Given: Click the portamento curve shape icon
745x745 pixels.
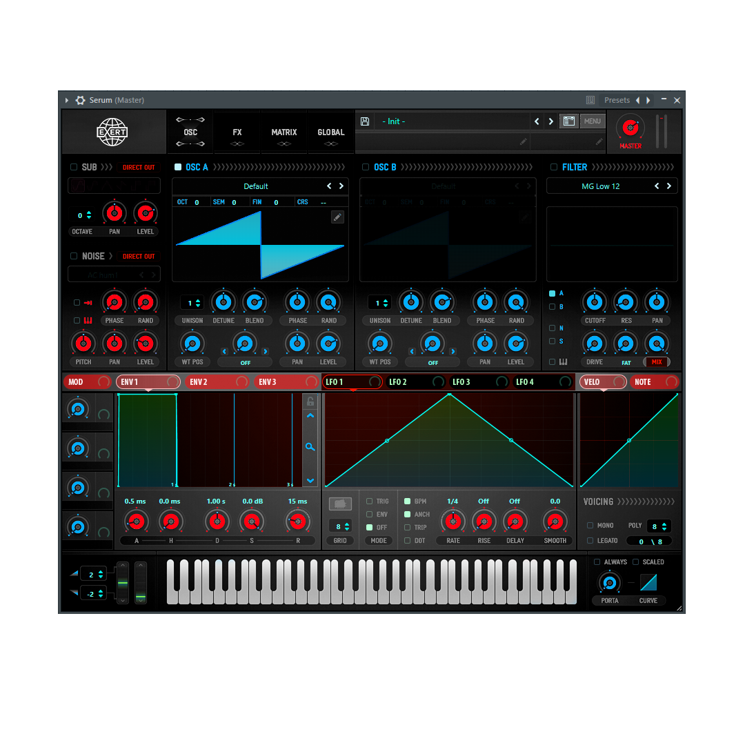Looking at the screenshot, I should [x=648, y=583].
